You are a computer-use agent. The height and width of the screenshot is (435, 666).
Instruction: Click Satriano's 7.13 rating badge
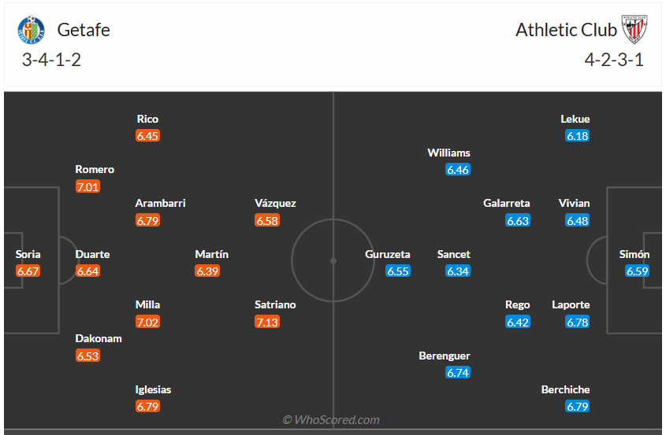[x=267, y=322]
